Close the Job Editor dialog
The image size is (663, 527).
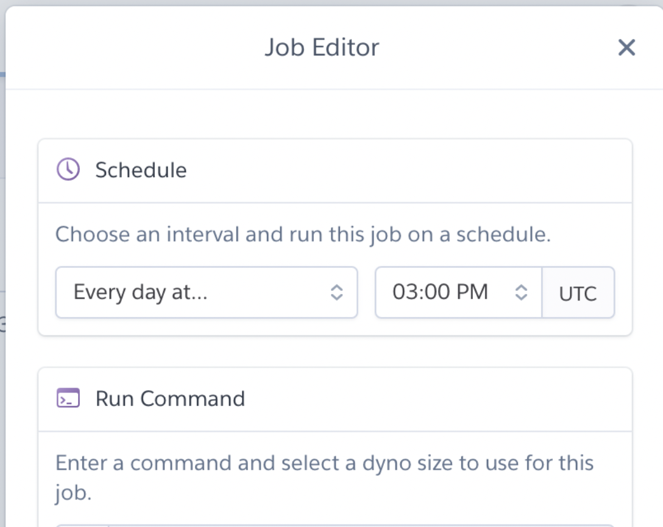point(626,47)
